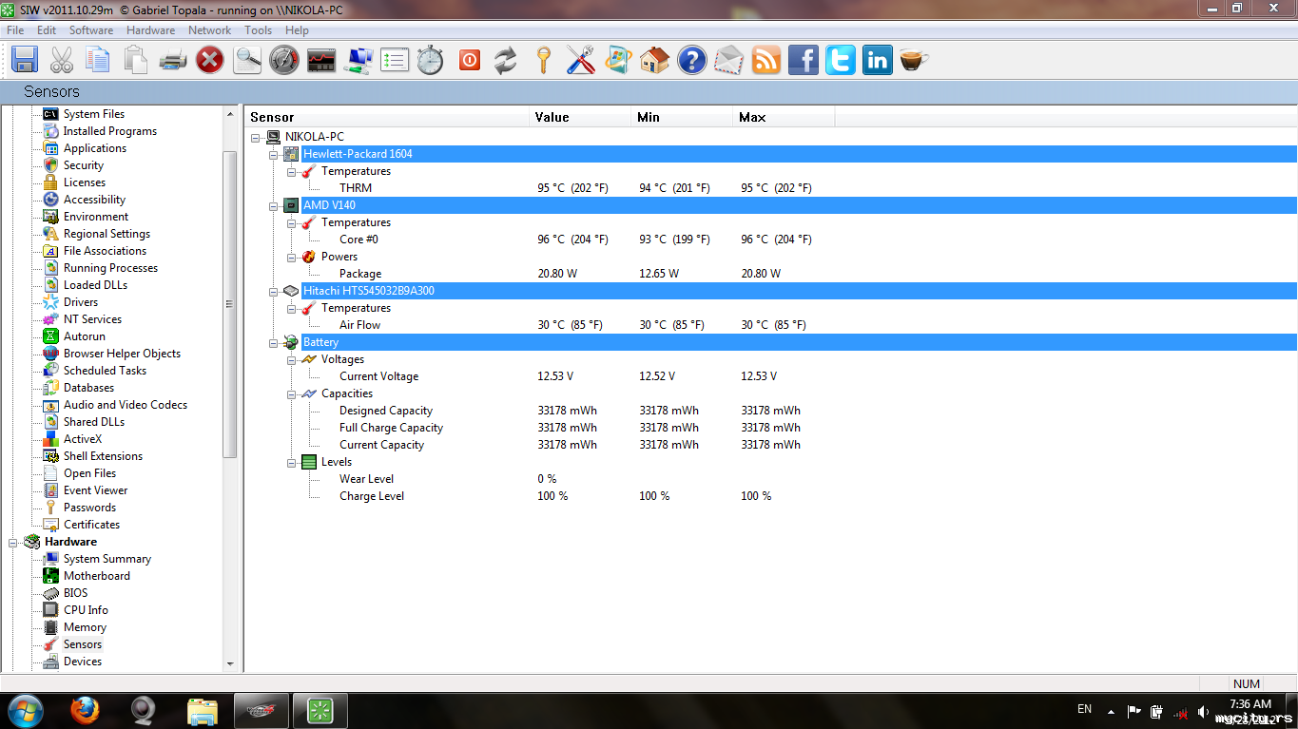Click the mail envelope toolbar icon
1298x729 pixels.
[x=729, y=60]
